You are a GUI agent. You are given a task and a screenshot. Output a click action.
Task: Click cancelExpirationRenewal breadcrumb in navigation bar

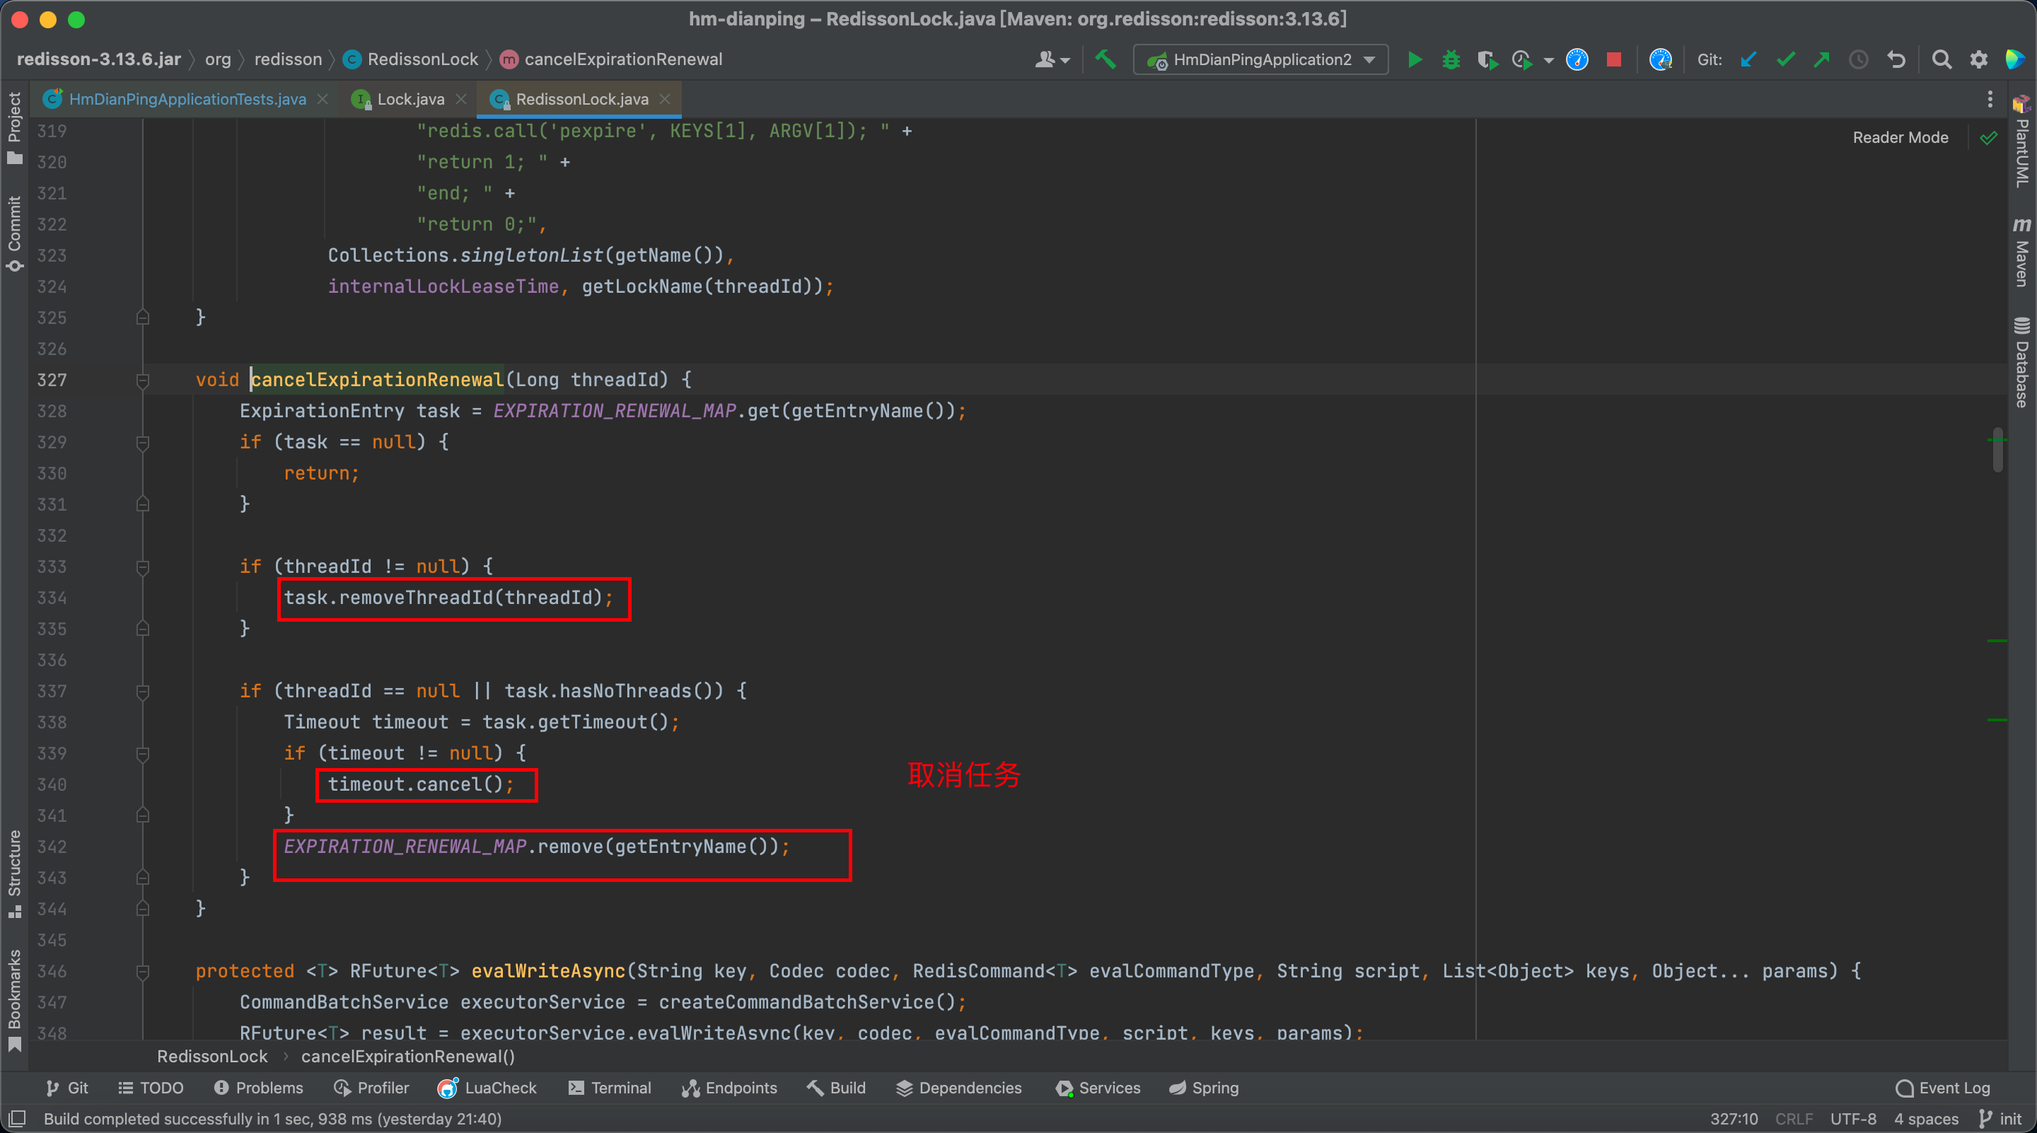tap(612, 59)
